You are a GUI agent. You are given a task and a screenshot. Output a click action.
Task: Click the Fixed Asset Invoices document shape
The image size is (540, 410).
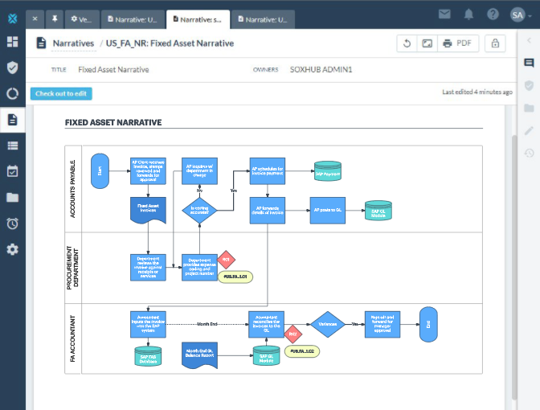[148, 210]
